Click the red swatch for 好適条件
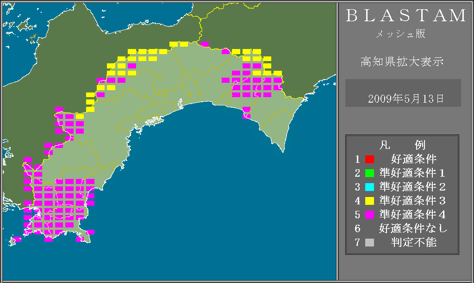Viewport: 474px width, 283px height. [x=369, y=159]
